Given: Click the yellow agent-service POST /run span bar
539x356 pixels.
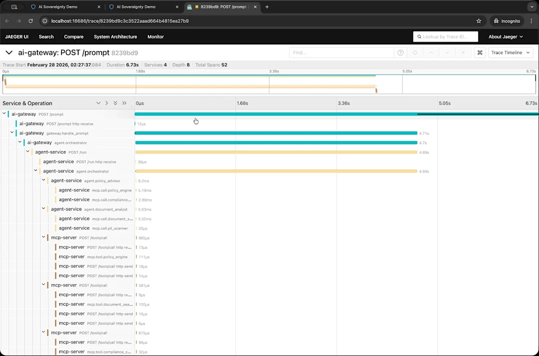Looking at the screenshot, I should tap(276, 152).
